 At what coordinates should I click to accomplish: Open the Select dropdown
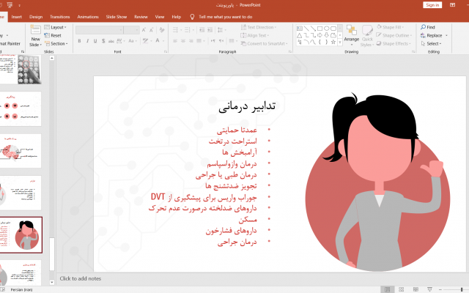pyautogui.click(x=431, y=44)
